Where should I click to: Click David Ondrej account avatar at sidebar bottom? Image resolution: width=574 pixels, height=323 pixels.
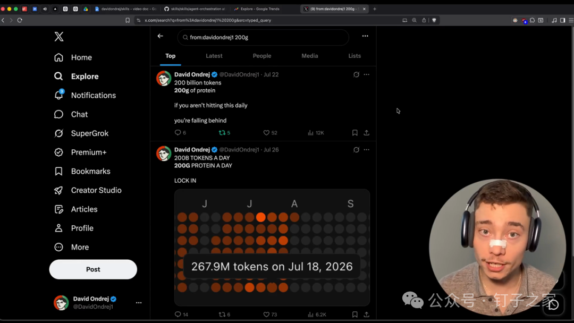coord(61,302)
